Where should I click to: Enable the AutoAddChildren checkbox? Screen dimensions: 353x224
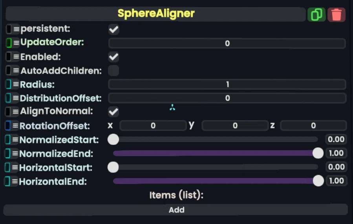[113, 71]
